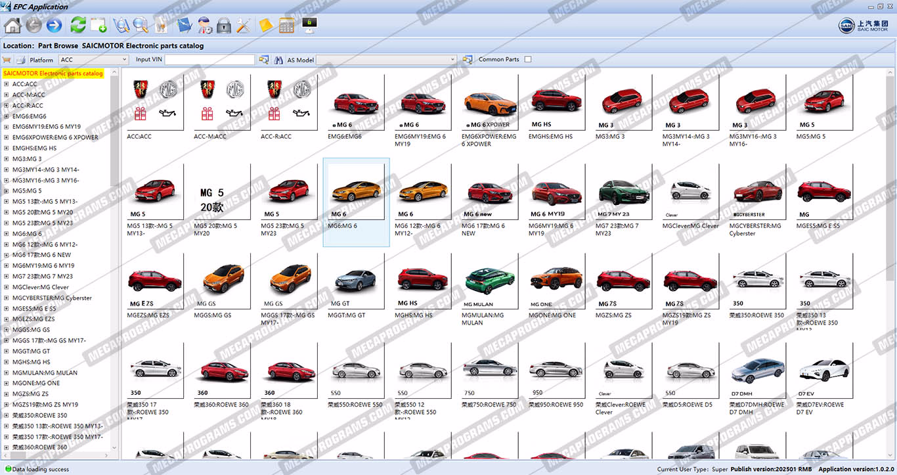Click the Input VIN text field

pyautogui.click(x=209, y=59)
